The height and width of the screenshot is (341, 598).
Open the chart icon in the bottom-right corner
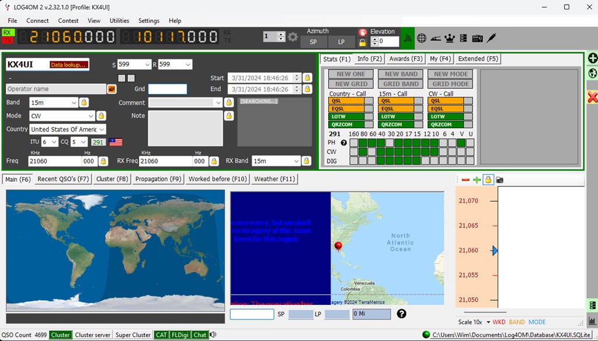[592, 321]
